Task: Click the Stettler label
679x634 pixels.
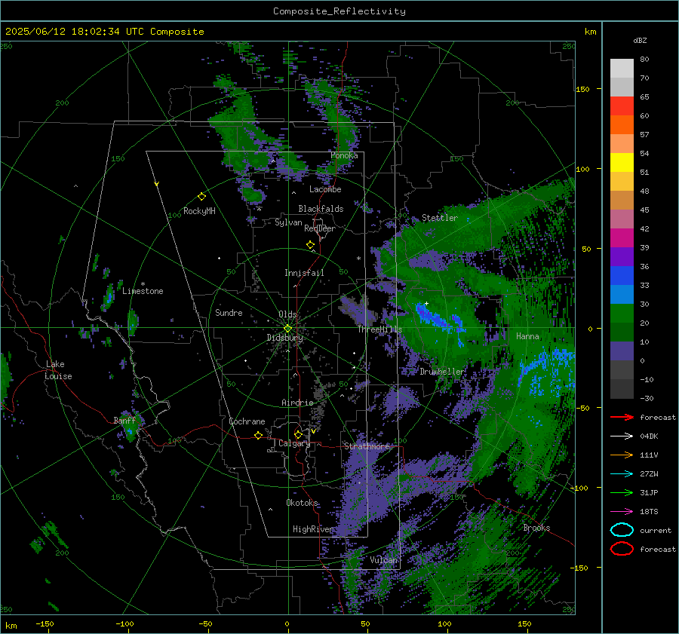Action: coord(440,218)
